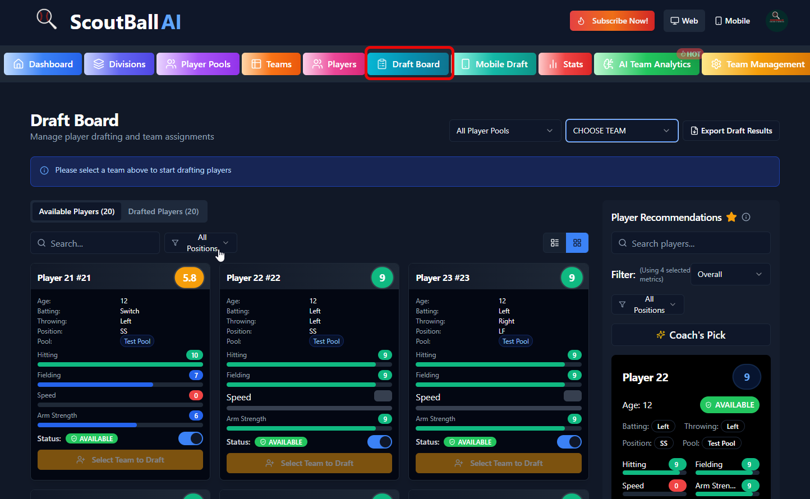Click the Search players field in recommendations
The image size is (810, 499).
(x=691, y=243)
